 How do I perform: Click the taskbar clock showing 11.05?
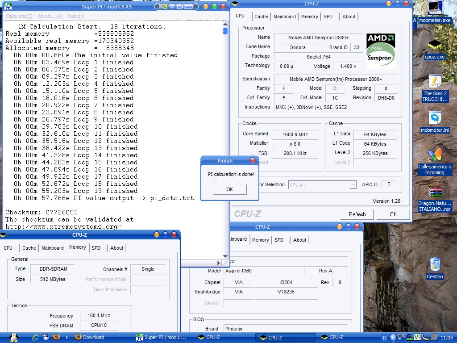(446, 338)
